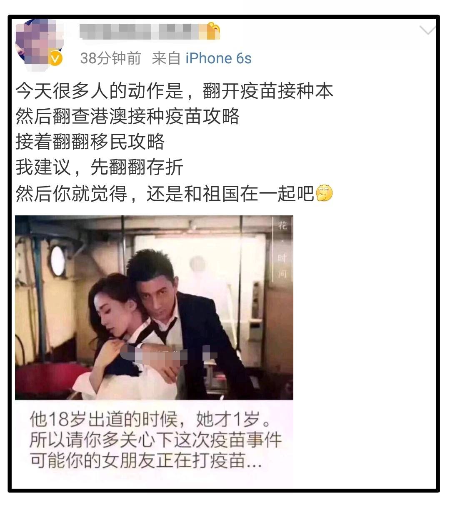The height and width of the screenshot is (507, 450).
Task: Click the yellow verified V badge
Action: pyautogui.click(x=55, y=59)
